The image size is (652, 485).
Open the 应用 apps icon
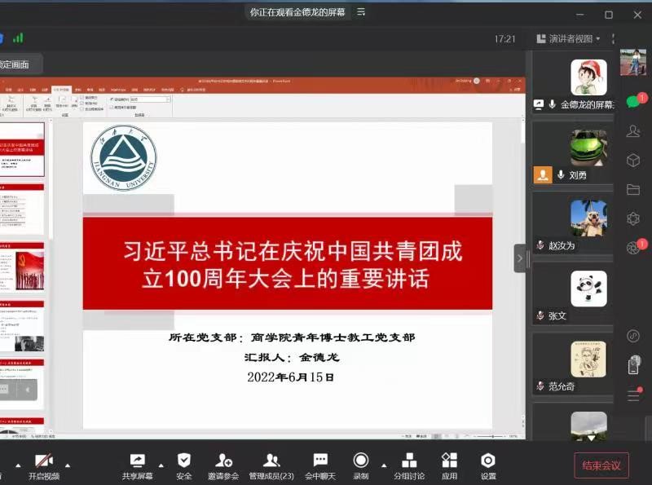pos(449,461)
